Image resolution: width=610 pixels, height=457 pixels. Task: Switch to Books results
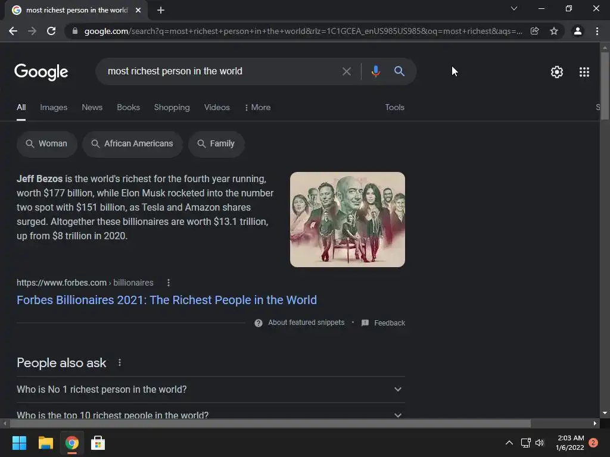pyautogui.click(x=129, y=107)
